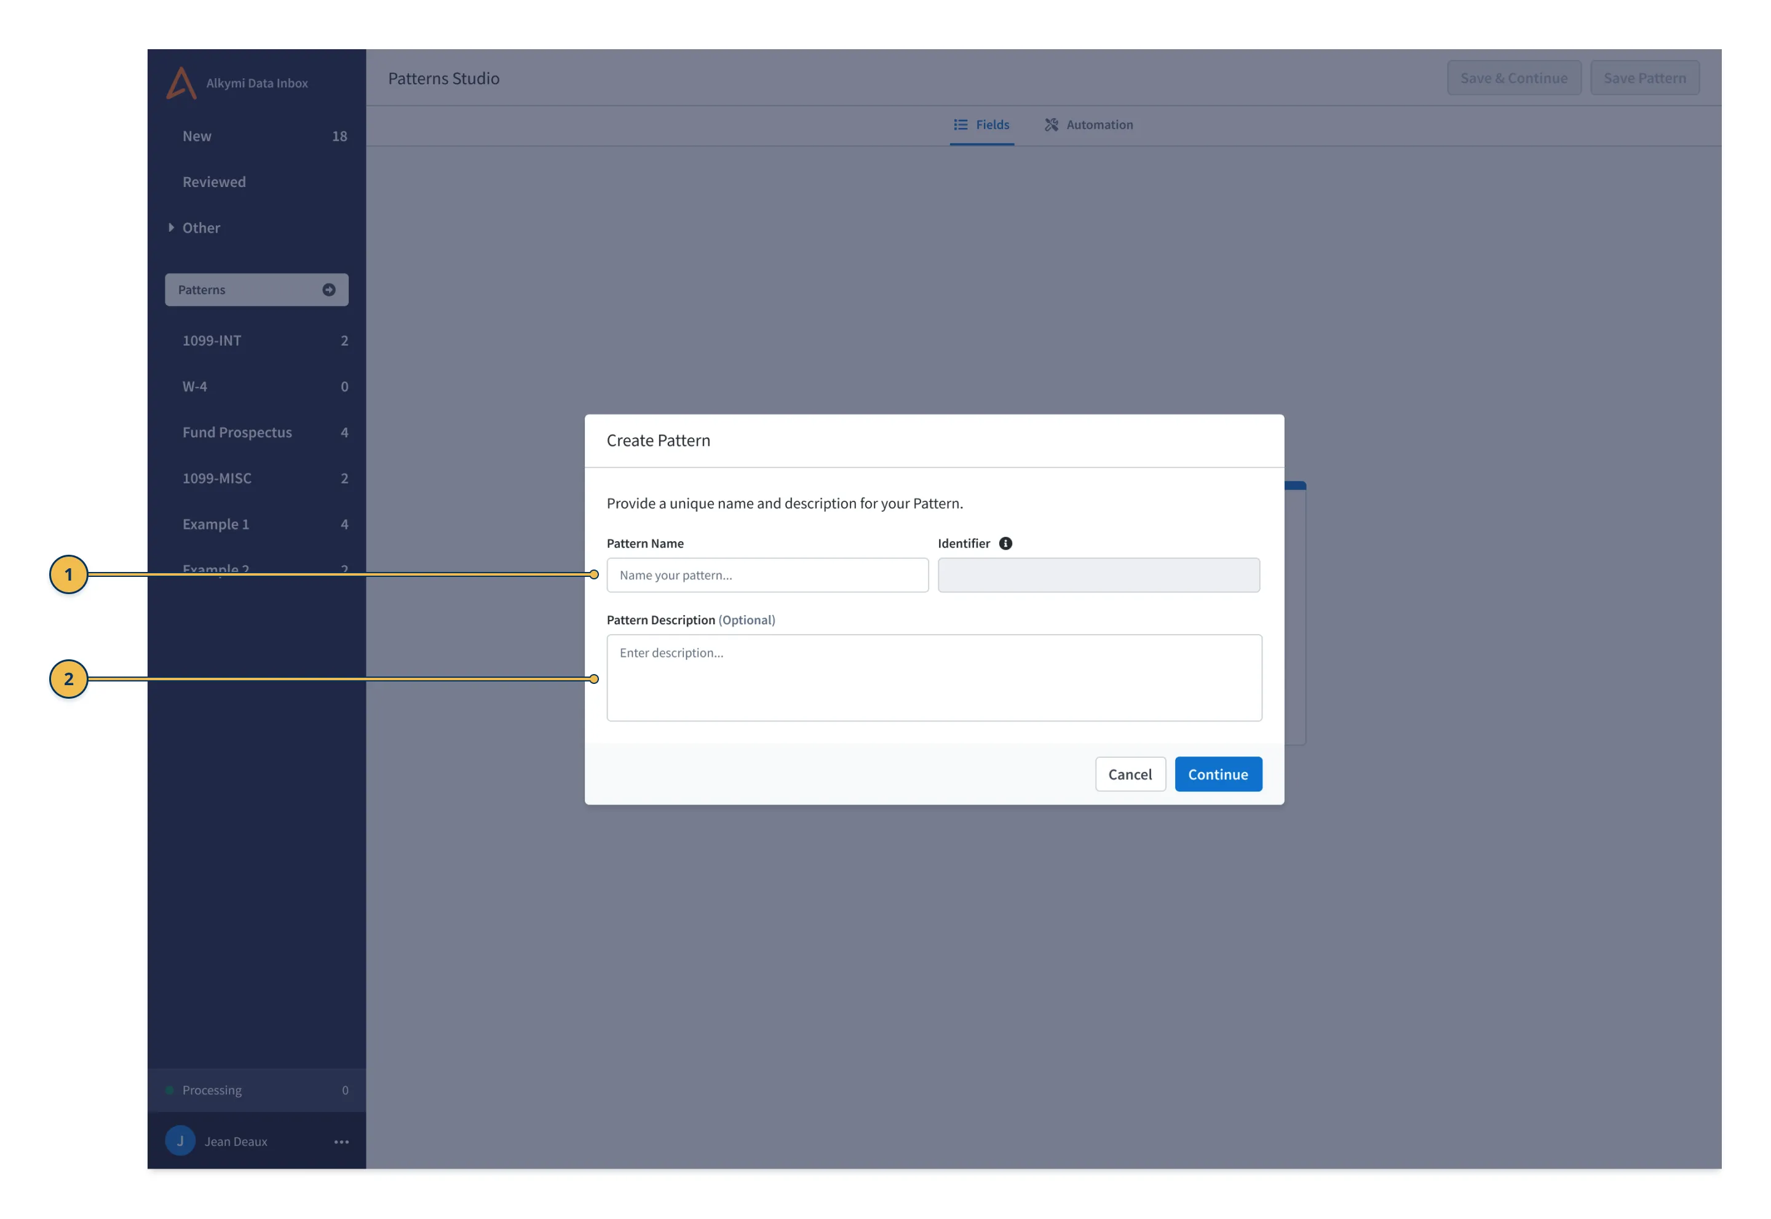Click the Identifier info icon
Viewport: 1771px width, 1219px height.
point(1006,544)
